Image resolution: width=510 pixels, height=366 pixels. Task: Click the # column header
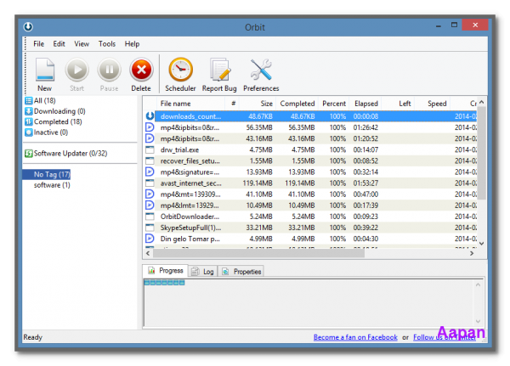pos(233,104)
